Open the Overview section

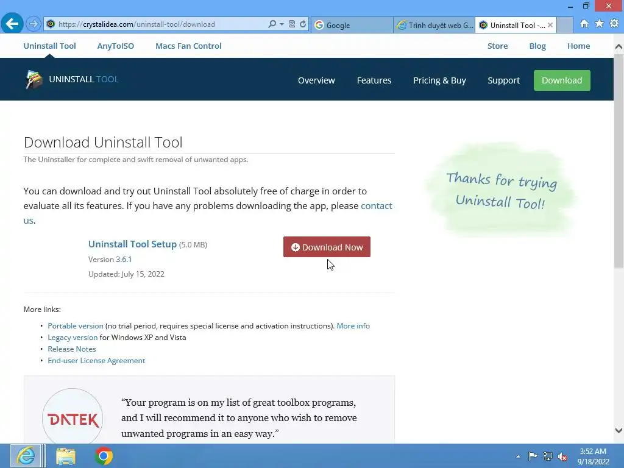[316, 80]
